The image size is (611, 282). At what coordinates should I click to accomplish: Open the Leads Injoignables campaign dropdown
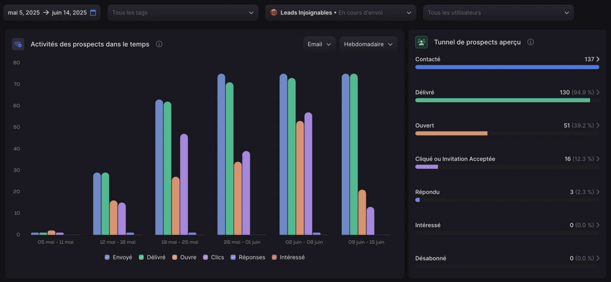tap(340, 13)
